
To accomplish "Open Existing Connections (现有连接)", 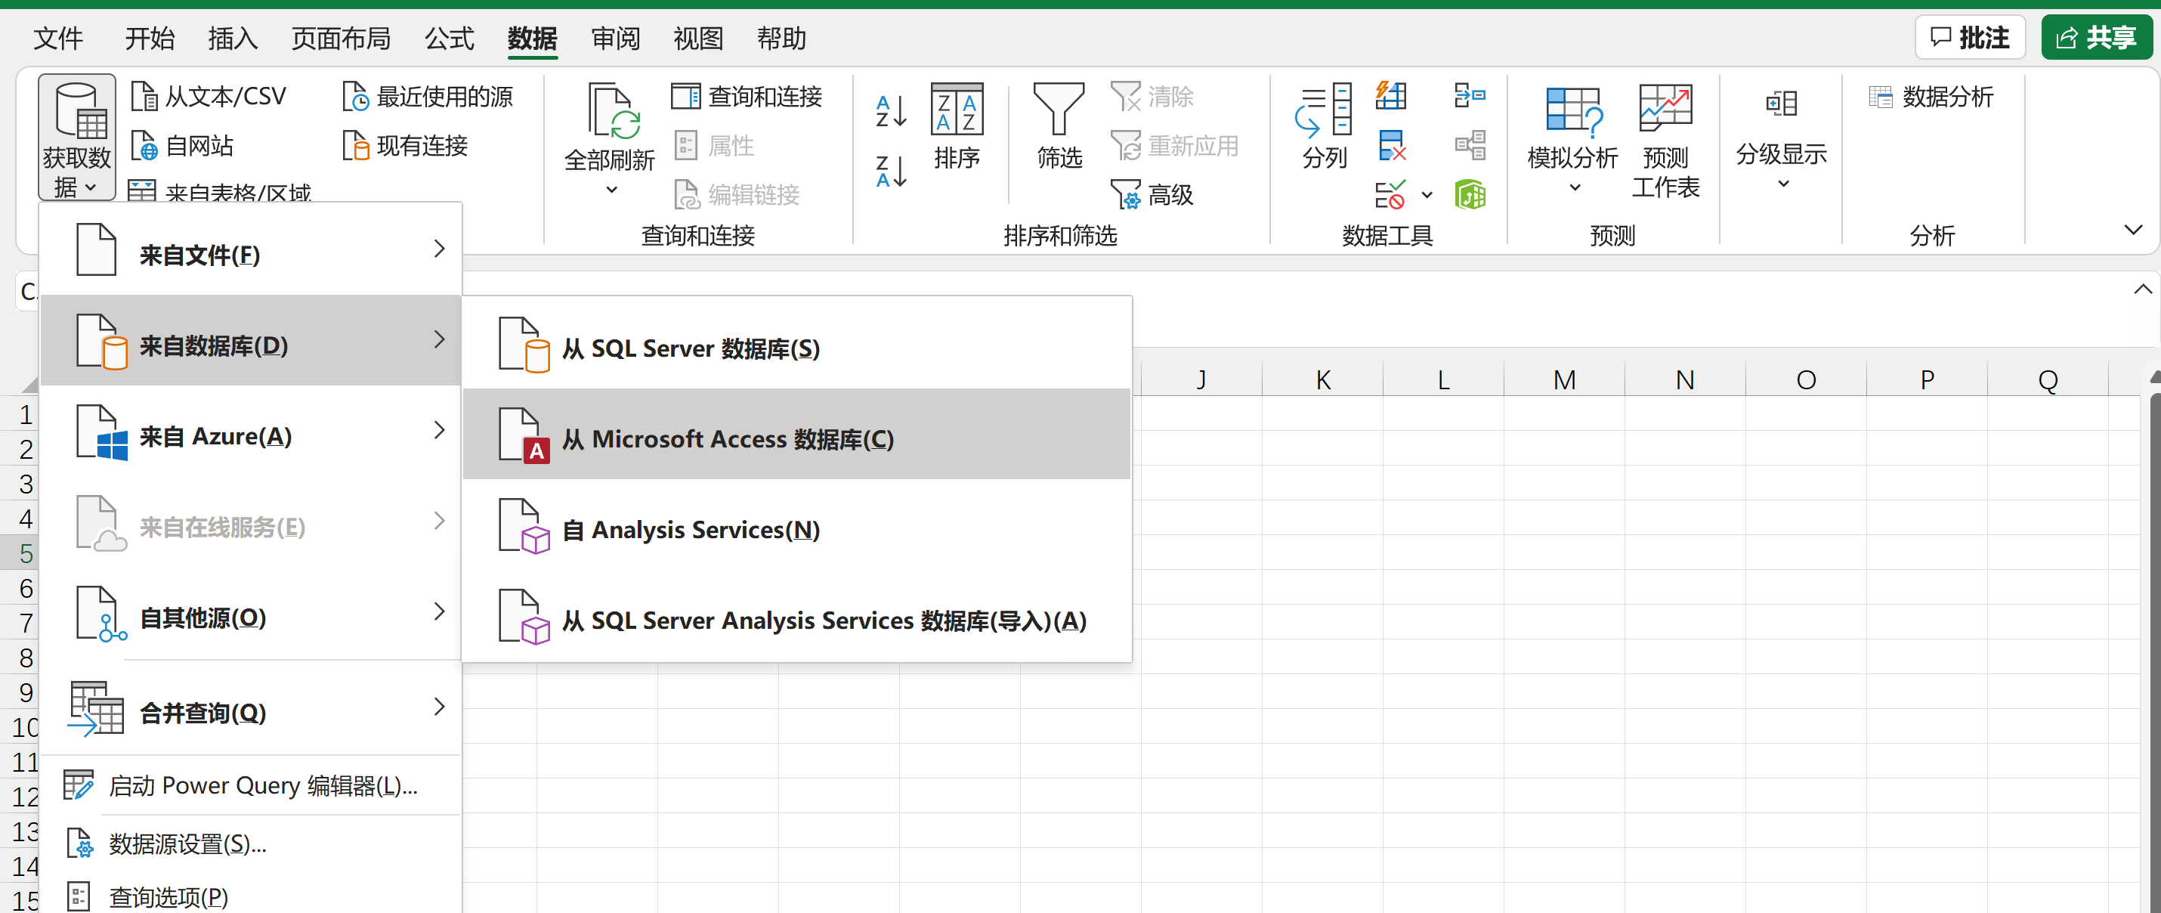I will (x=406, y=146).
